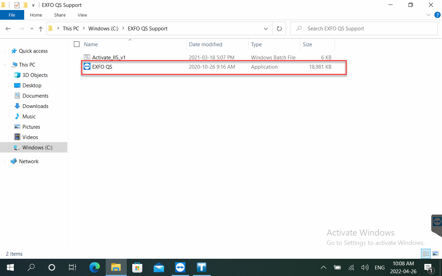Screen dimensions: 442x276
Task: Open the Share ribbon tab
Action: pos(60,15)
